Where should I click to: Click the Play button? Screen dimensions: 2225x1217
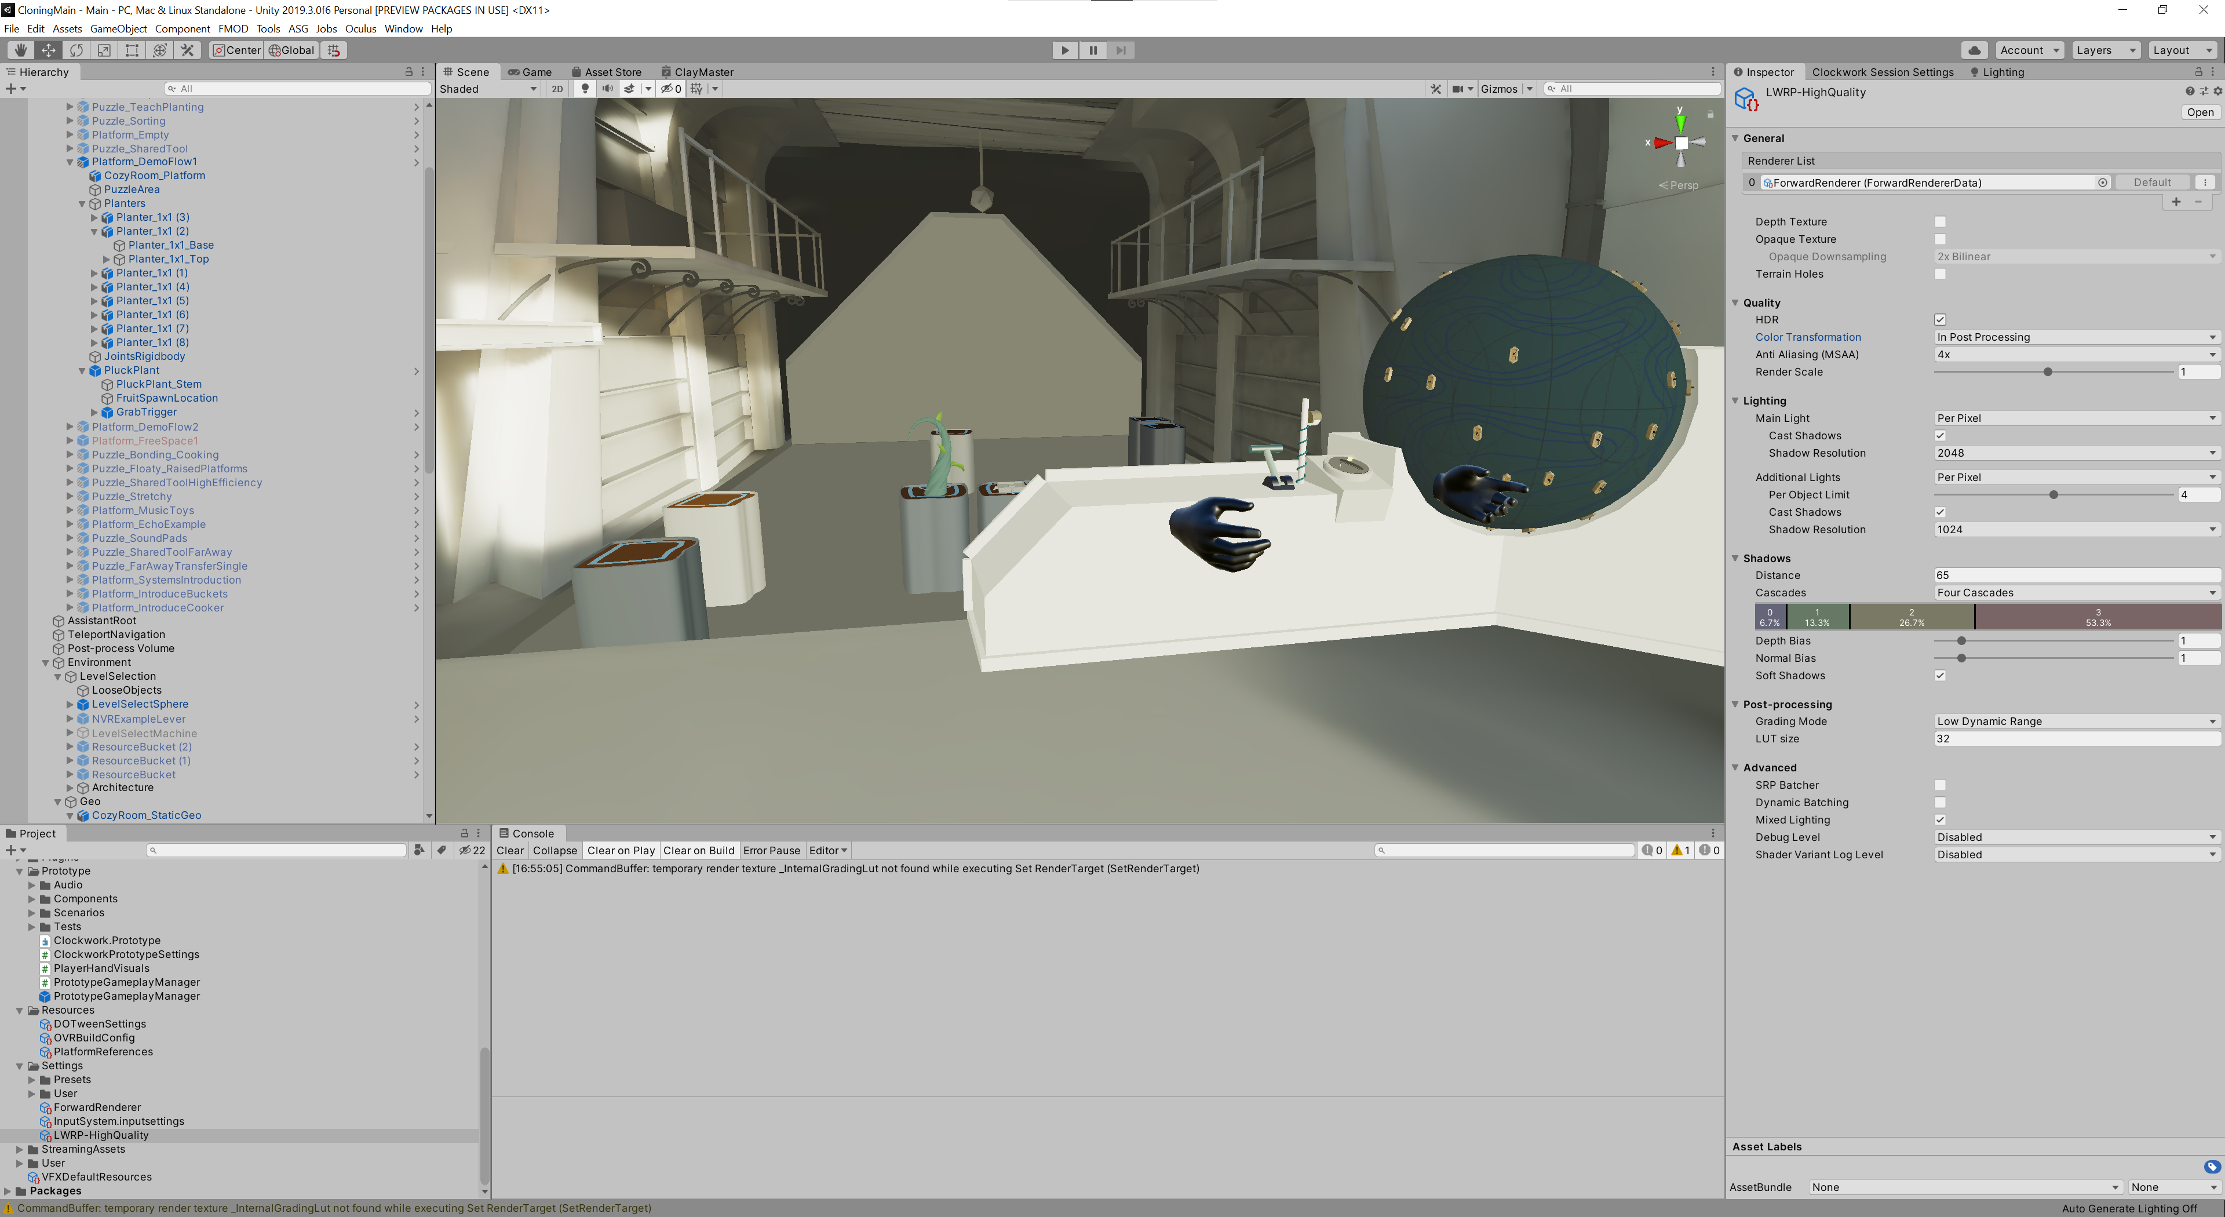1064,50
